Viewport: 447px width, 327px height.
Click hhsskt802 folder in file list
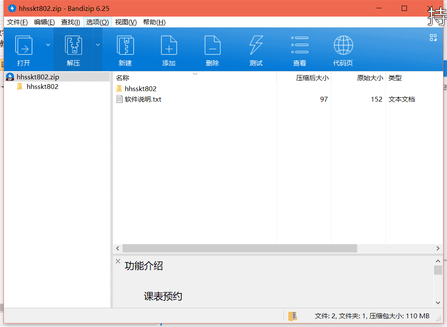click(140, 89)
